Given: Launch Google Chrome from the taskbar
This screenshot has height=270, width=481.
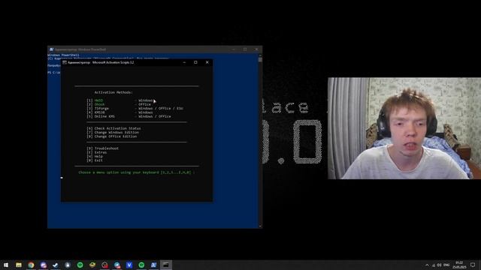Looking at the screenshot, I should (x=31, y=265).
